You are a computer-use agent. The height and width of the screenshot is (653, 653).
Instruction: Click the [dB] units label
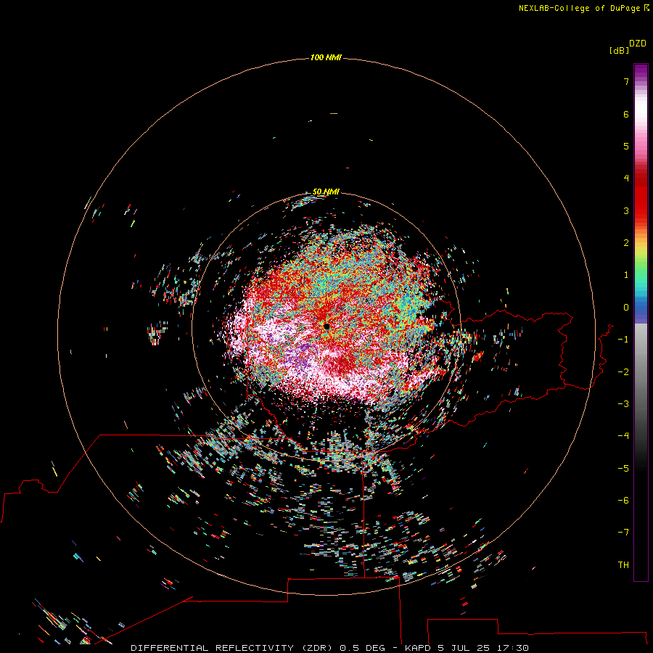click(x=619, y=51)
